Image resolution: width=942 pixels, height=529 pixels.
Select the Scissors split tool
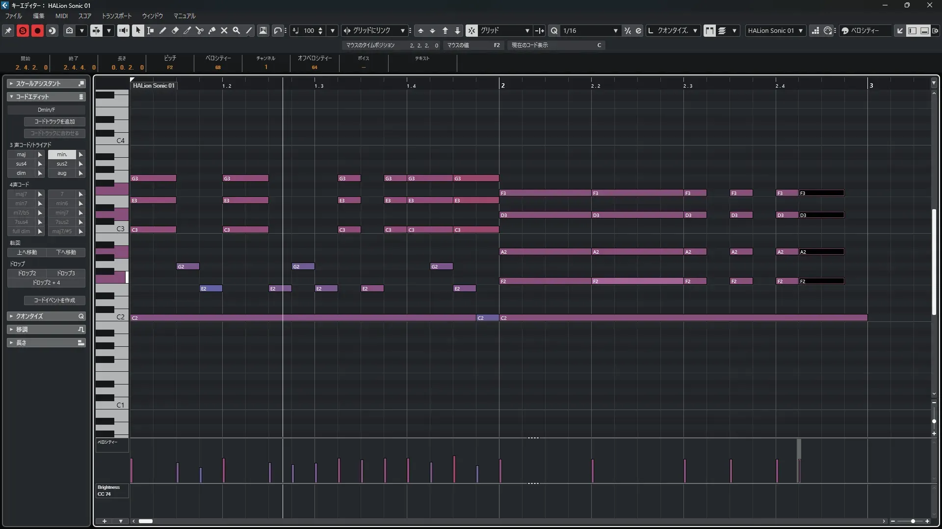[199, 30]
